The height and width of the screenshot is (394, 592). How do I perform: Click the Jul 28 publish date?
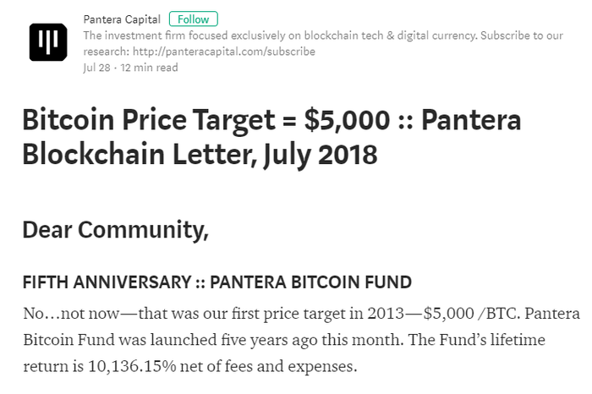point(96,68)
